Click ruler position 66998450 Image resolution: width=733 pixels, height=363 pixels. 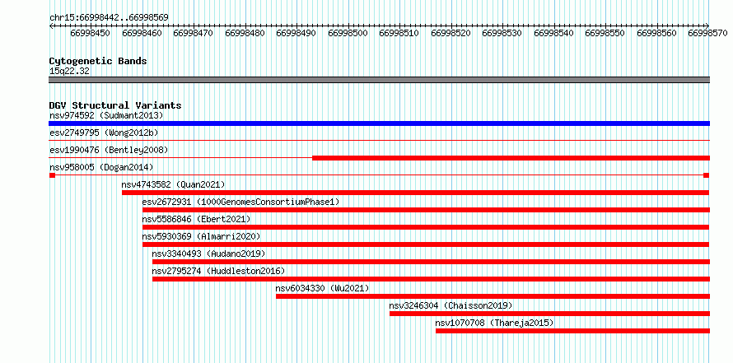click(91, 33)
